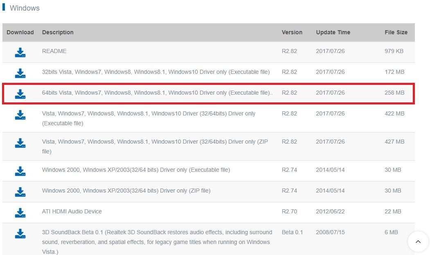Sort by the File Size column
Screen dimensions: 430x255
396,32
